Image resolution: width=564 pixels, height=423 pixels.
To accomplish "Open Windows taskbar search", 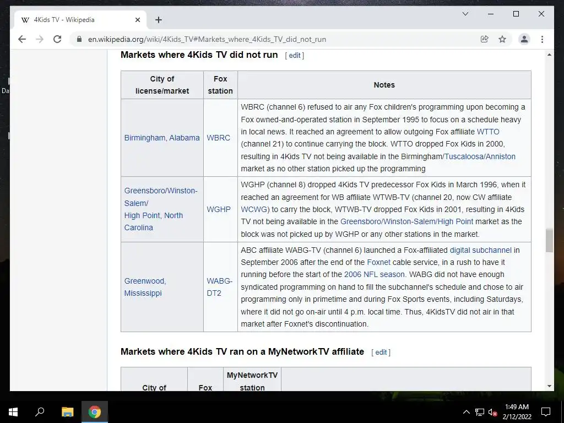I will pos(40,412).
